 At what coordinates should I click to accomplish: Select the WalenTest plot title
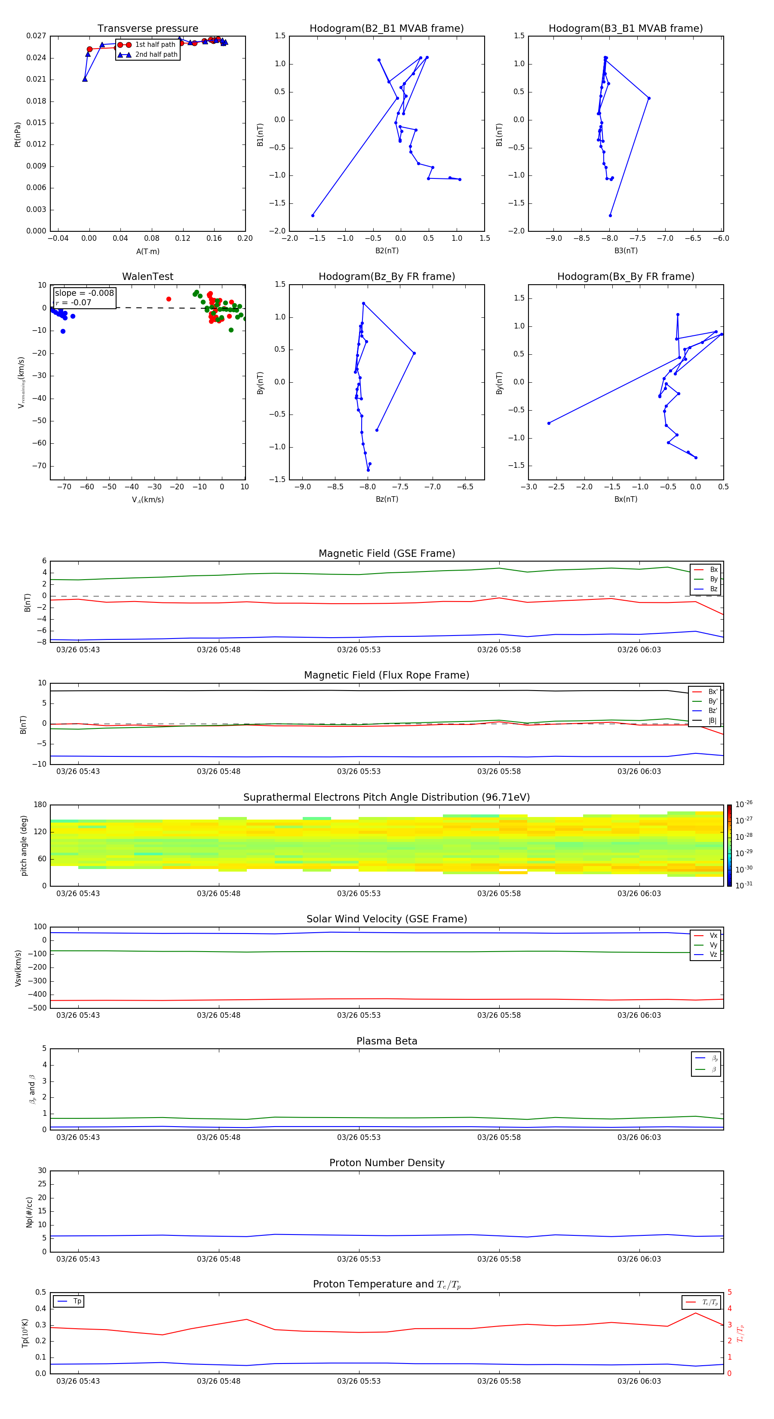147,276
